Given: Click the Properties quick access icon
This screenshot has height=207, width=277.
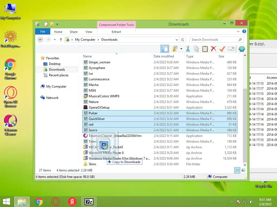Looking at the screenshot, I should pos(46,24).
